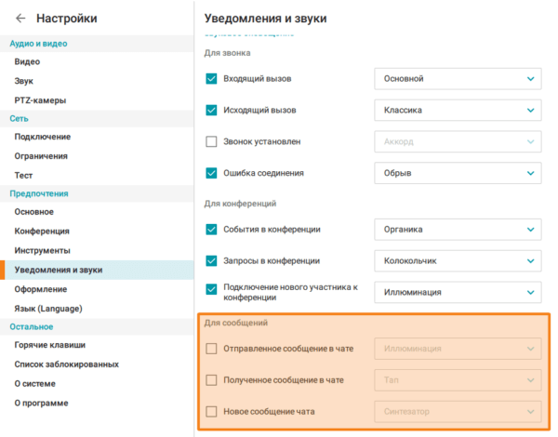Open the Оформление settings page

point(40,289)
